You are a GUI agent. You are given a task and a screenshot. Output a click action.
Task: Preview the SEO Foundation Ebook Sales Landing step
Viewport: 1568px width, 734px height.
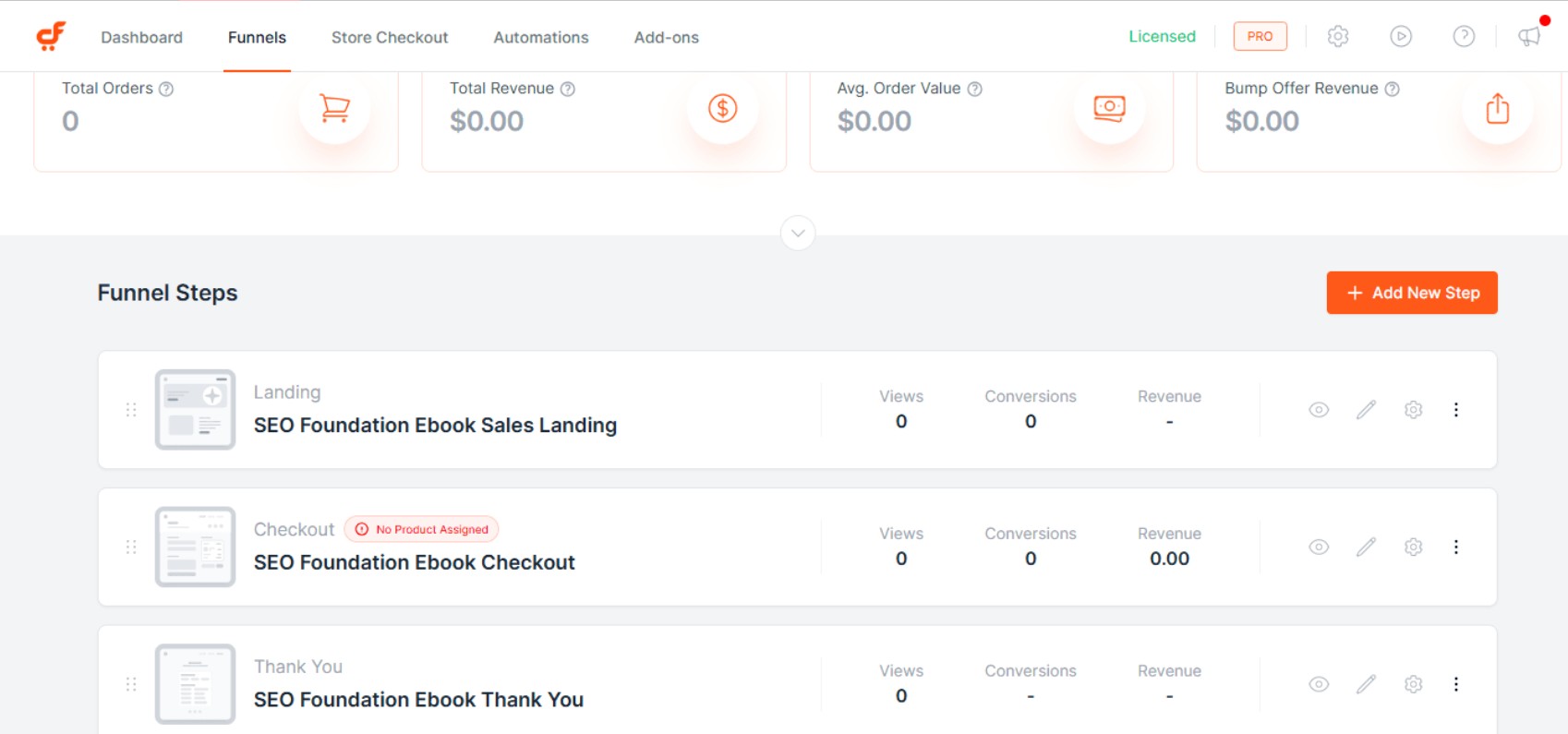(1318, 409)
